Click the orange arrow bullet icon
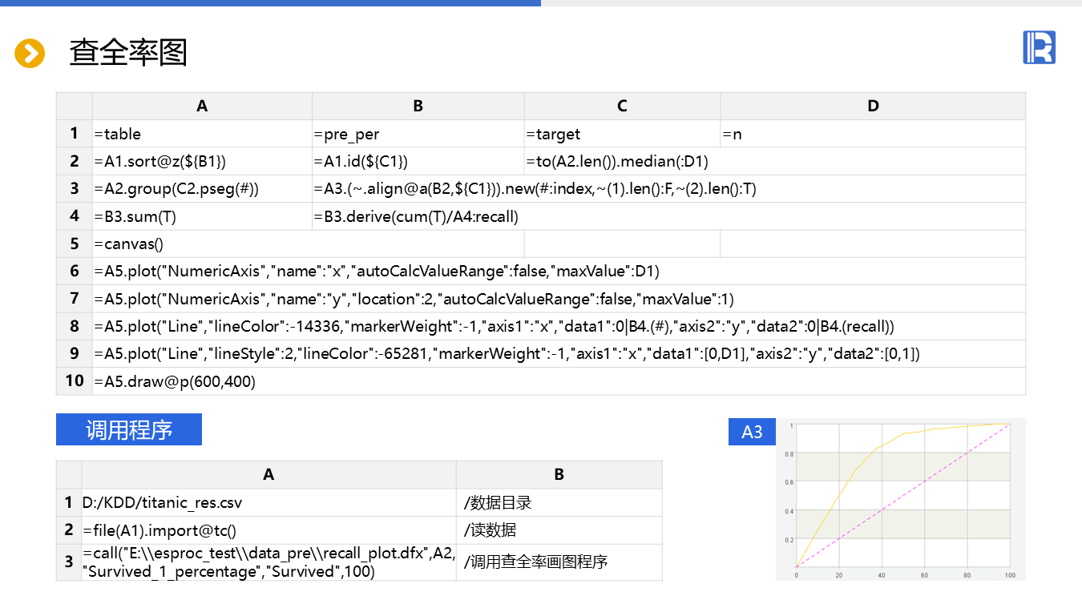Screen dimensions: 1082x608 point(30,54)
